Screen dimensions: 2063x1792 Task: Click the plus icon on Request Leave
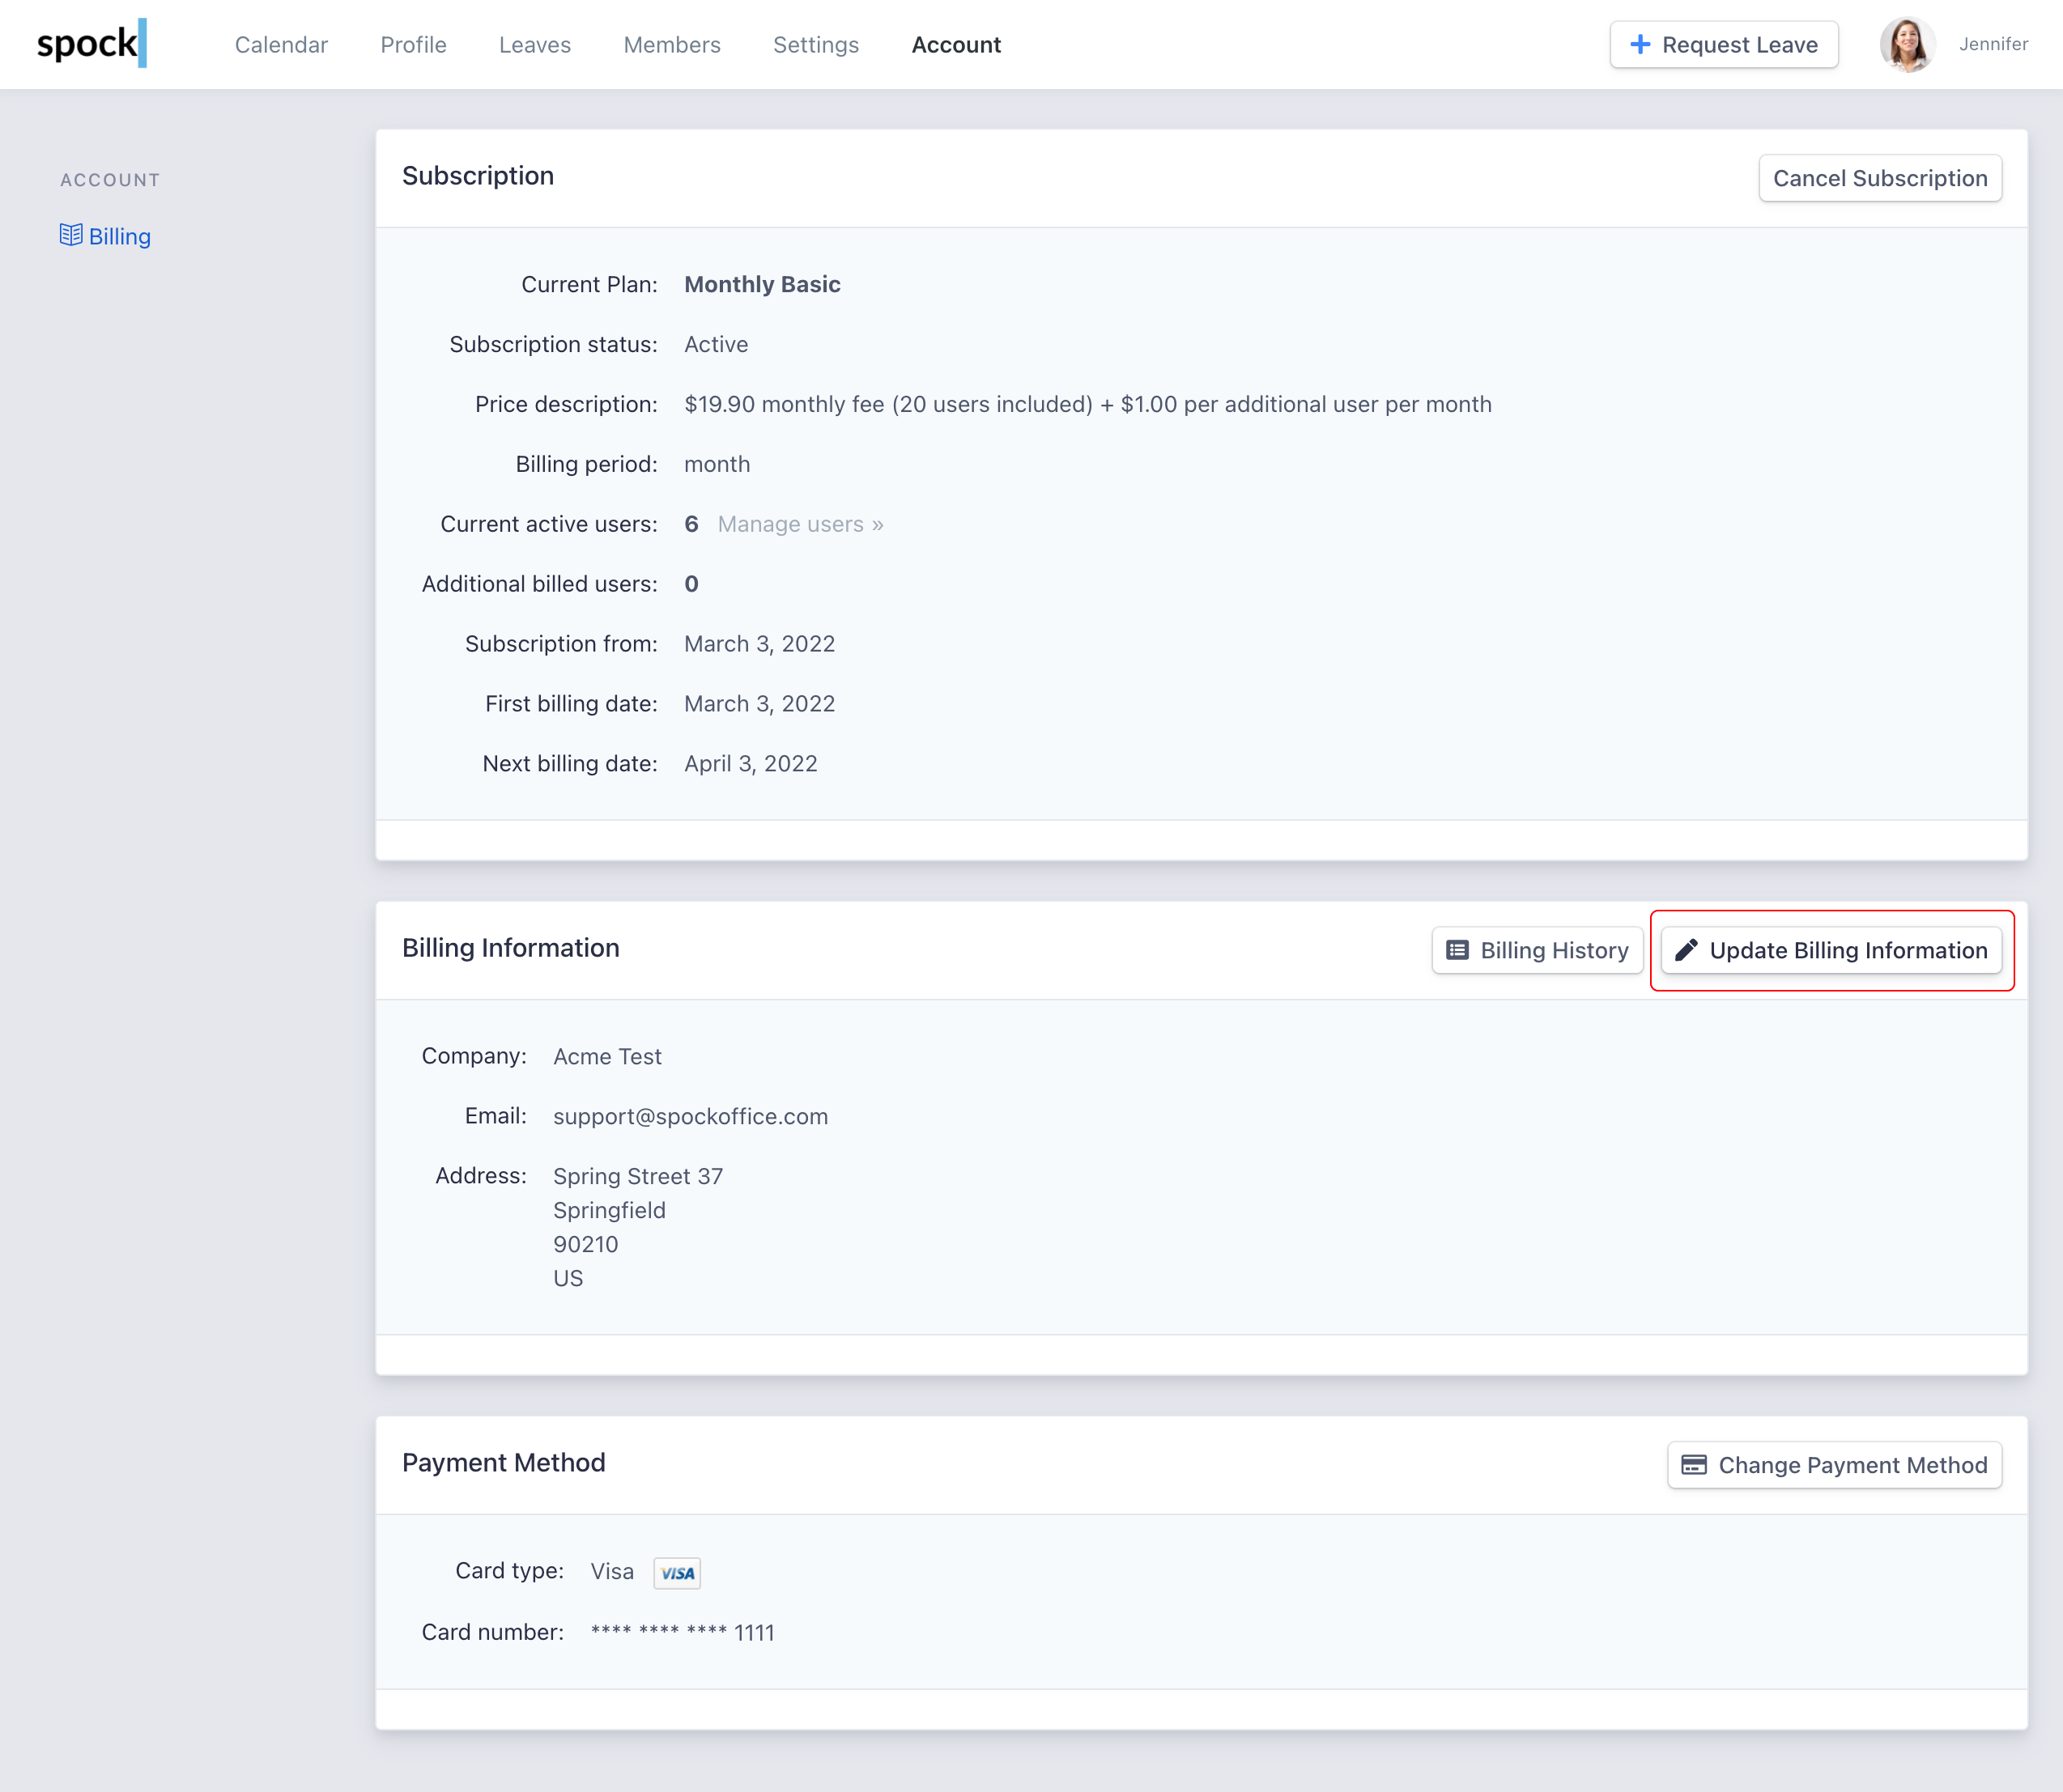pyautogui.click(x=1640, y=45)
